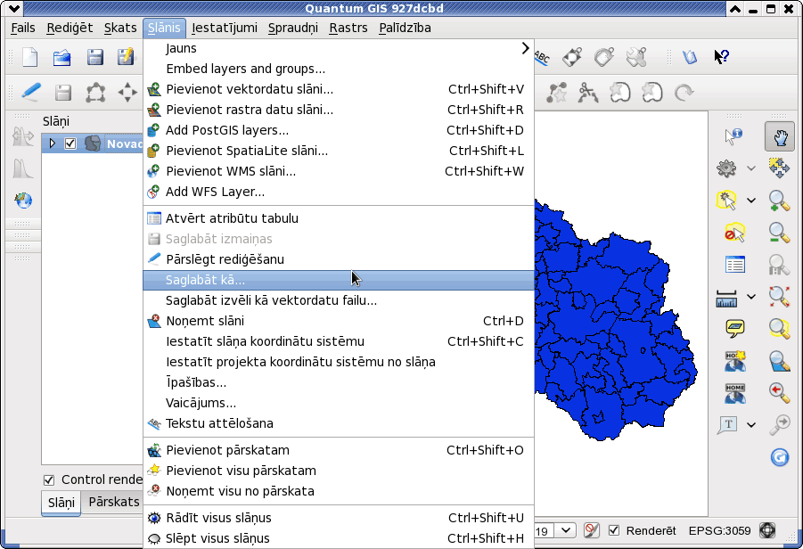
Task: Click the Deselect Features icon
Action: [x=734, y=233]
